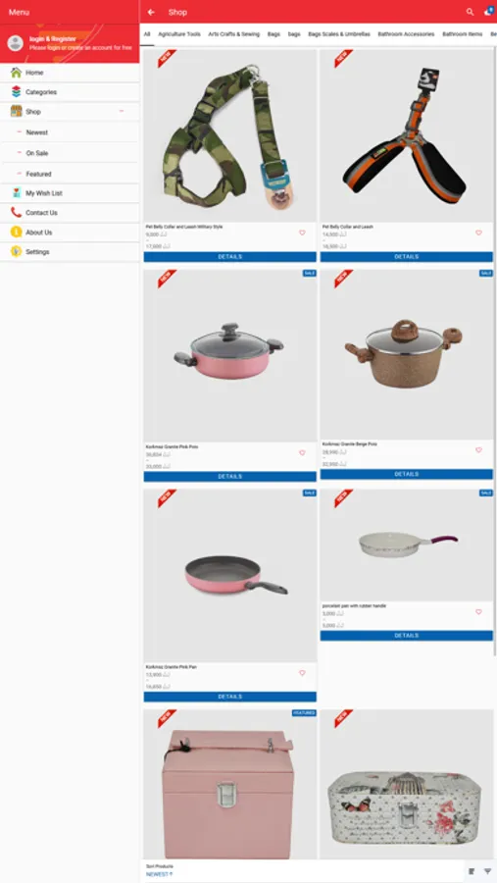Viewport: 497px width, 883px height.
Task: Open the filter funnel icon at bottom
Action: coord(487,872)
